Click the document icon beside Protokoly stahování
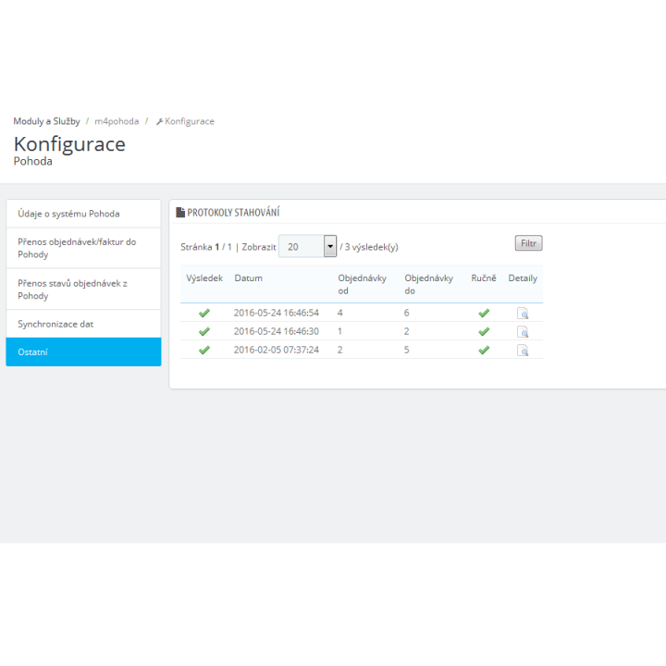The height and width of the screenshot is (666, 666). point(180,213)
